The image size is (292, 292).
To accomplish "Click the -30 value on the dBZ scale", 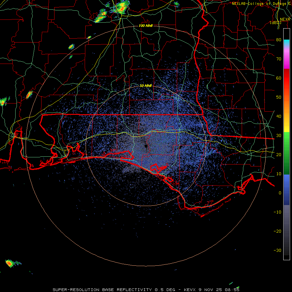I will (x=277, y=250).
